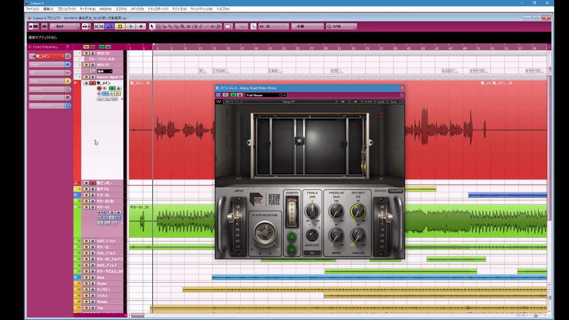Viewport: 569px width, 320px height.
Task: Solo the 歌_メイン track
Action: pyautogui.click(x=92, y=83)
